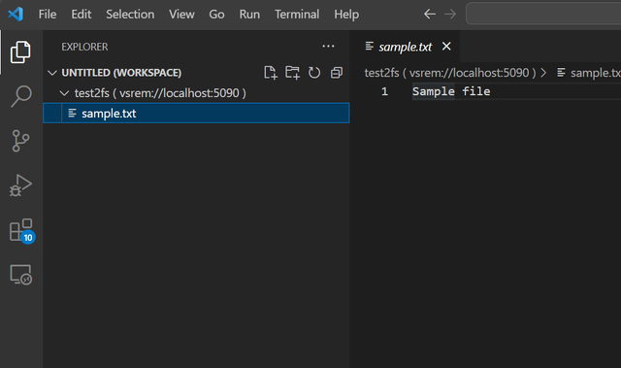This screenshot has height=368, width=621.
Task: Open the Terminal menu
Action: (297, 15)
